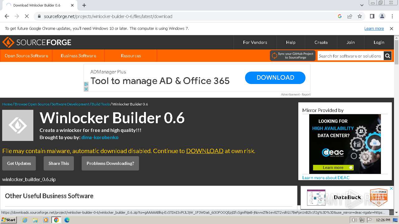Open the side panel icon
This screenshot has height=224, width=399.
click(372, 16)
